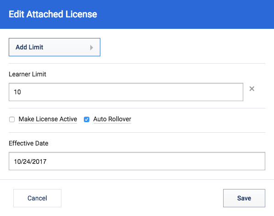This screenshot has height=216, width=274.
Task: Remove the Learner Limit with X icon
Action: point(252,89)
